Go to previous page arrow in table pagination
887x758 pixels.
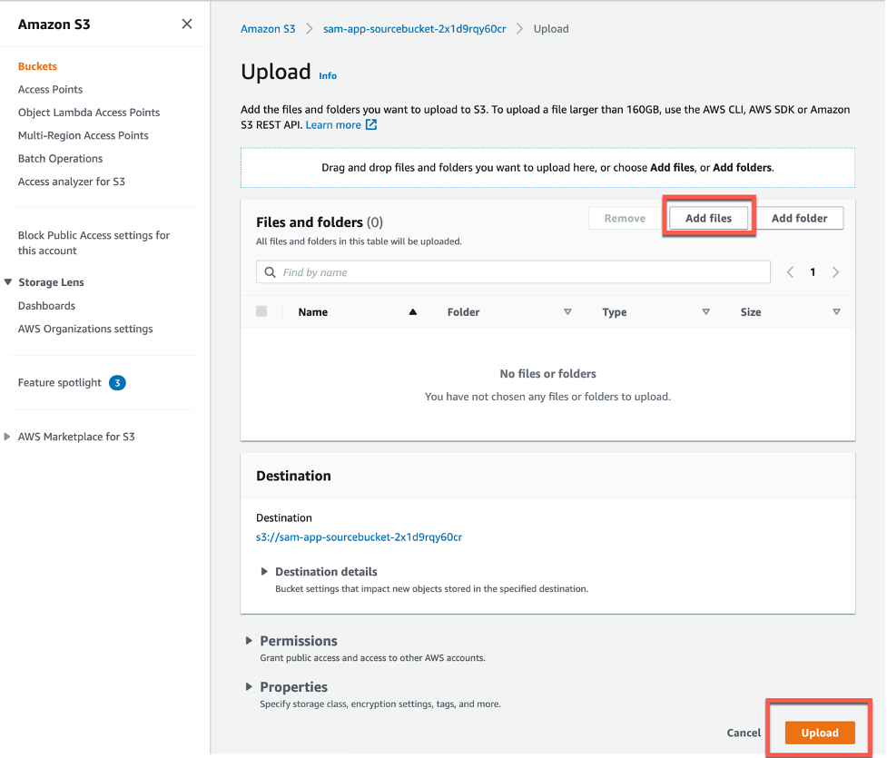[x=790, y=272]
